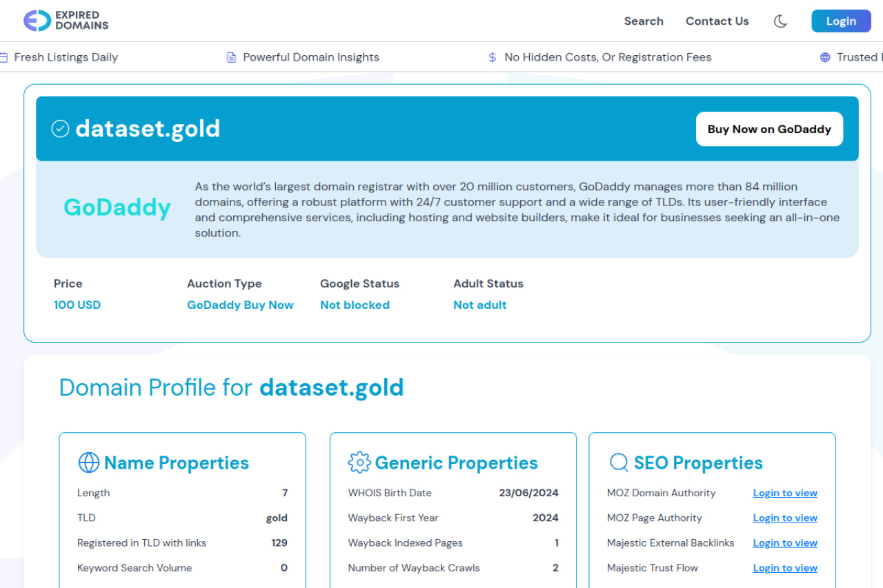Screen dimensions: 883x588
Task: Click the magnifier icon in SEO Properties
Action: click(x=619, y=463)
